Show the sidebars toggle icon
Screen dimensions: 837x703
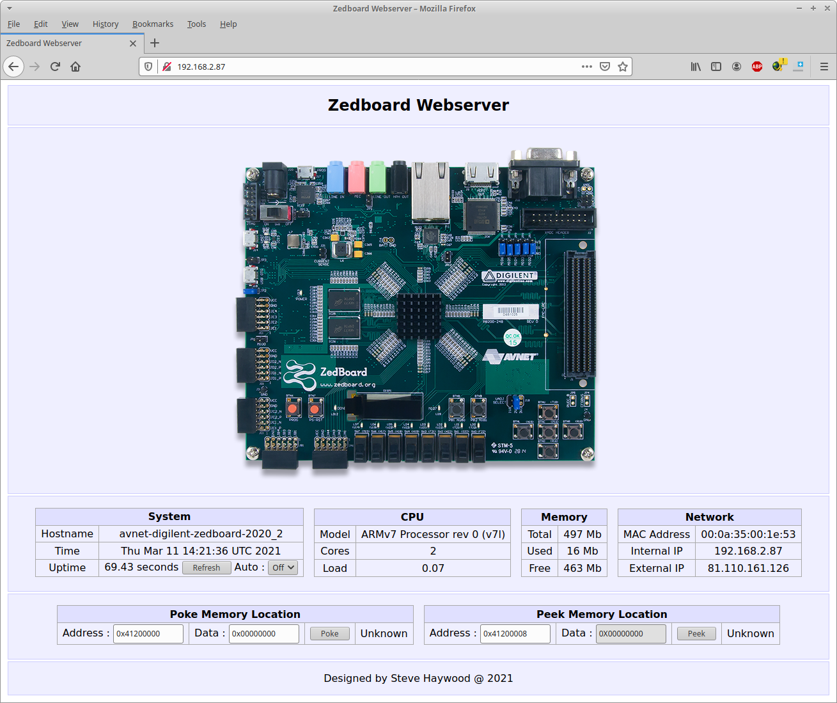(x=716, y=67)
